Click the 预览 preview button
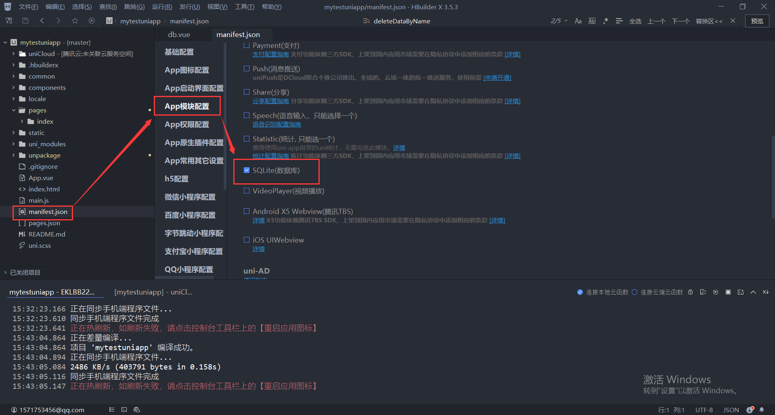Image resolution: width=775 pixels, height=415 pixels. (x=757, y=21)
